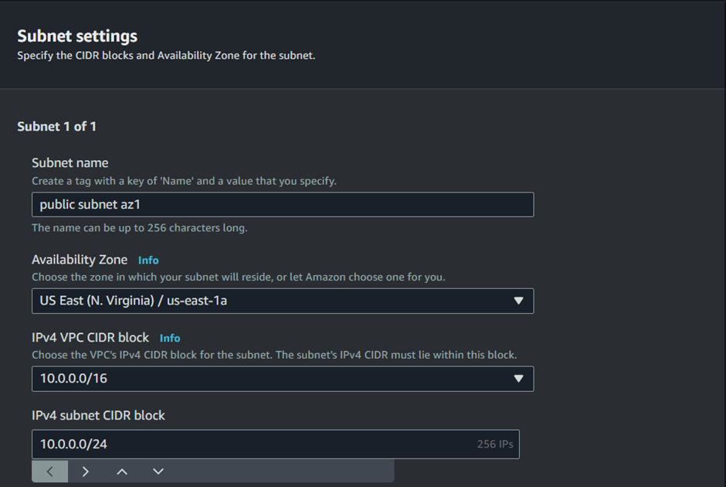
Task: Click the public subnet az1 name field
Action: tap(283, 204)
